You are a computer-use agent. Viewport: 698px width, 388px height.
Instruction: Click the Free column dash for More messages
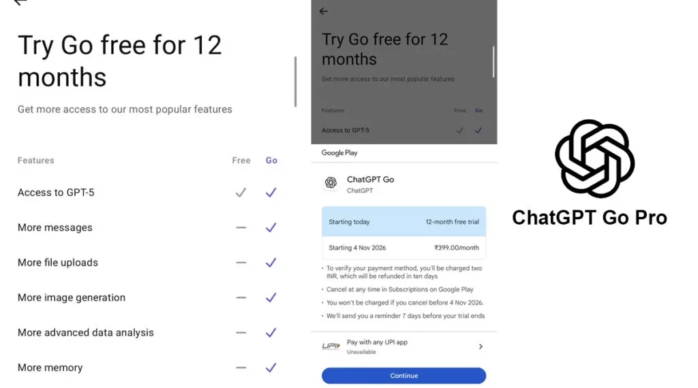tap(241, 228)
